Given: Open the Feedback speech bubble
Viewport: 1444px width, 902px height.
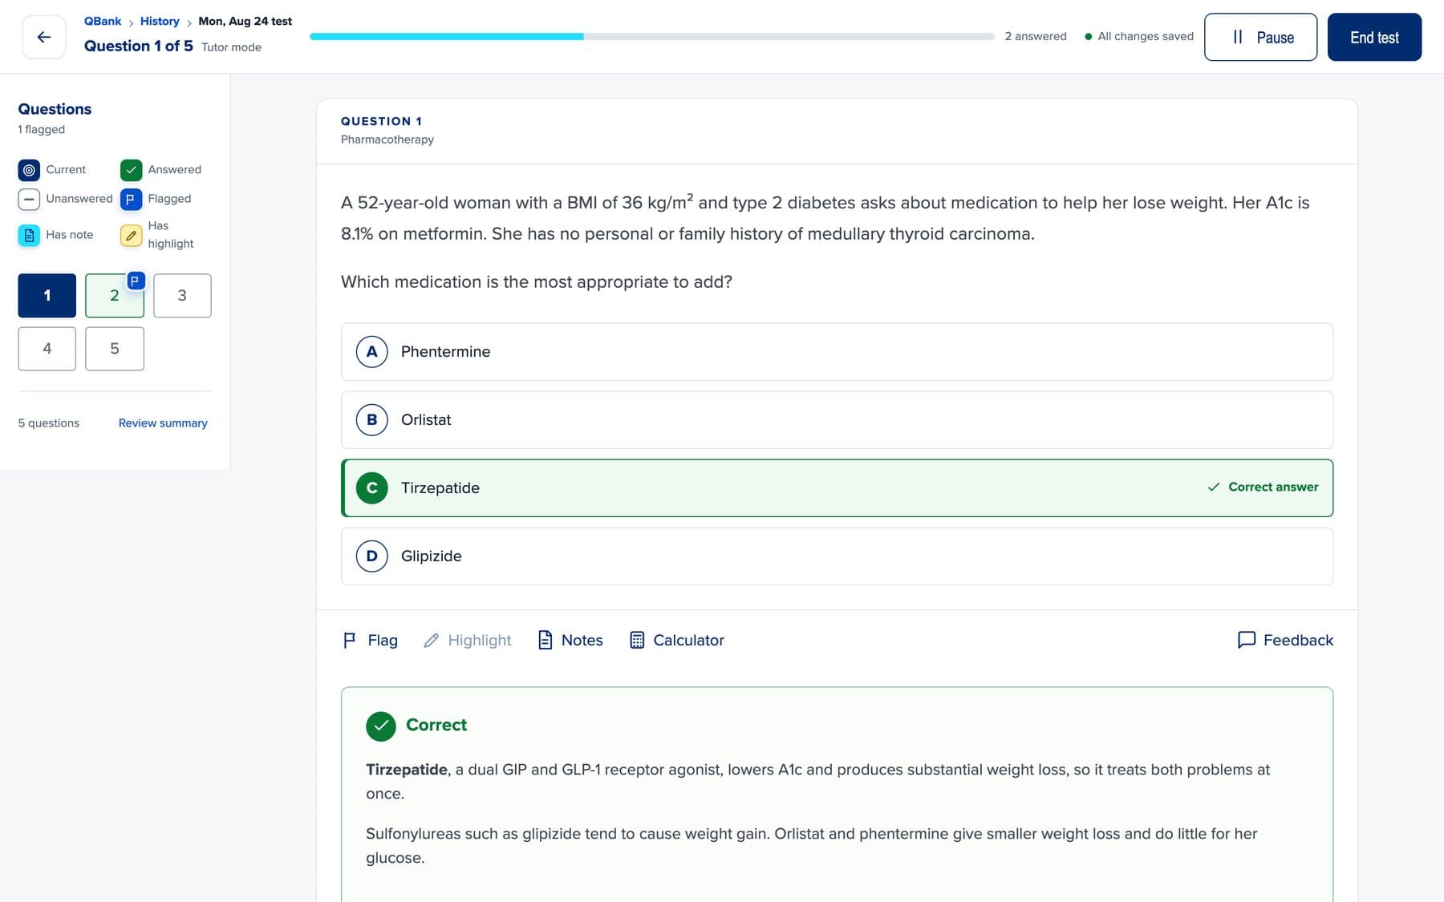Looking at the screenshot, I should click(x=1285, y=640).
